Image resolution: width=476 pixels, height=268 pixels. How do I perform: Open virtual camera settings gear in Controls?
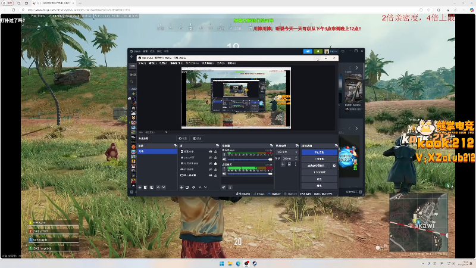334,166
